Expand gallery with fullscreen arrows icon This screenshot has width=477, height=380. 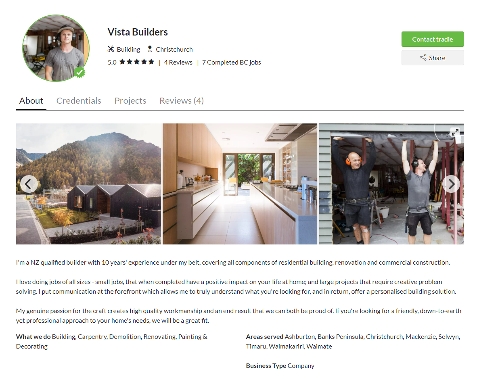pyautogui.click(x=455, y=132)
